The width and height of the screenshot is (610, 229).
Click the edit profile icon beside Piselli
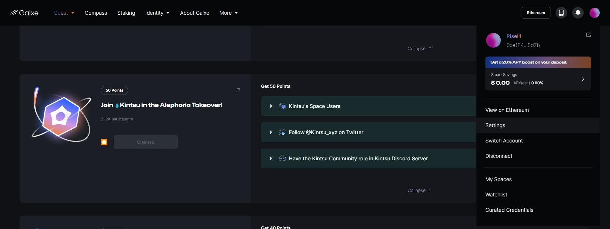(x=588, y=35)
